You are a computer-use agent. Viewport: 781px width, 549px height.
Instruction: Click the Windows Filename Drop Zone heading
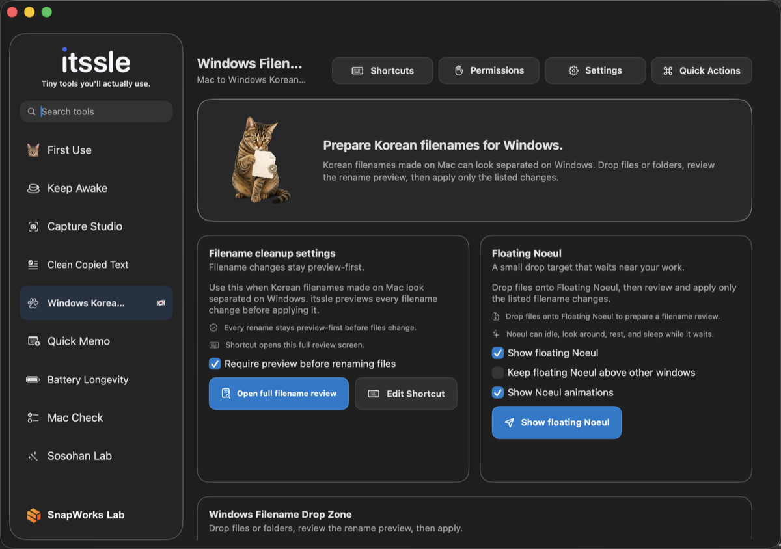(x=281, y=515)
